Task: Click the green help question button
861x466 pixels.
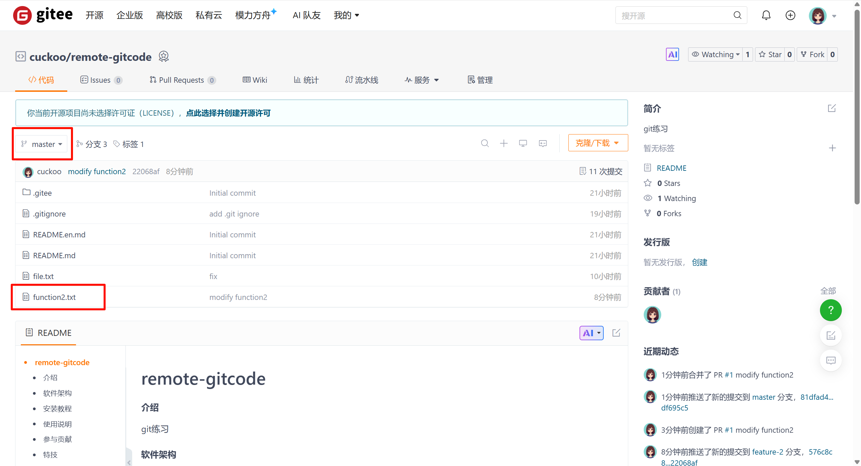Action: click(x=830, y=310)
